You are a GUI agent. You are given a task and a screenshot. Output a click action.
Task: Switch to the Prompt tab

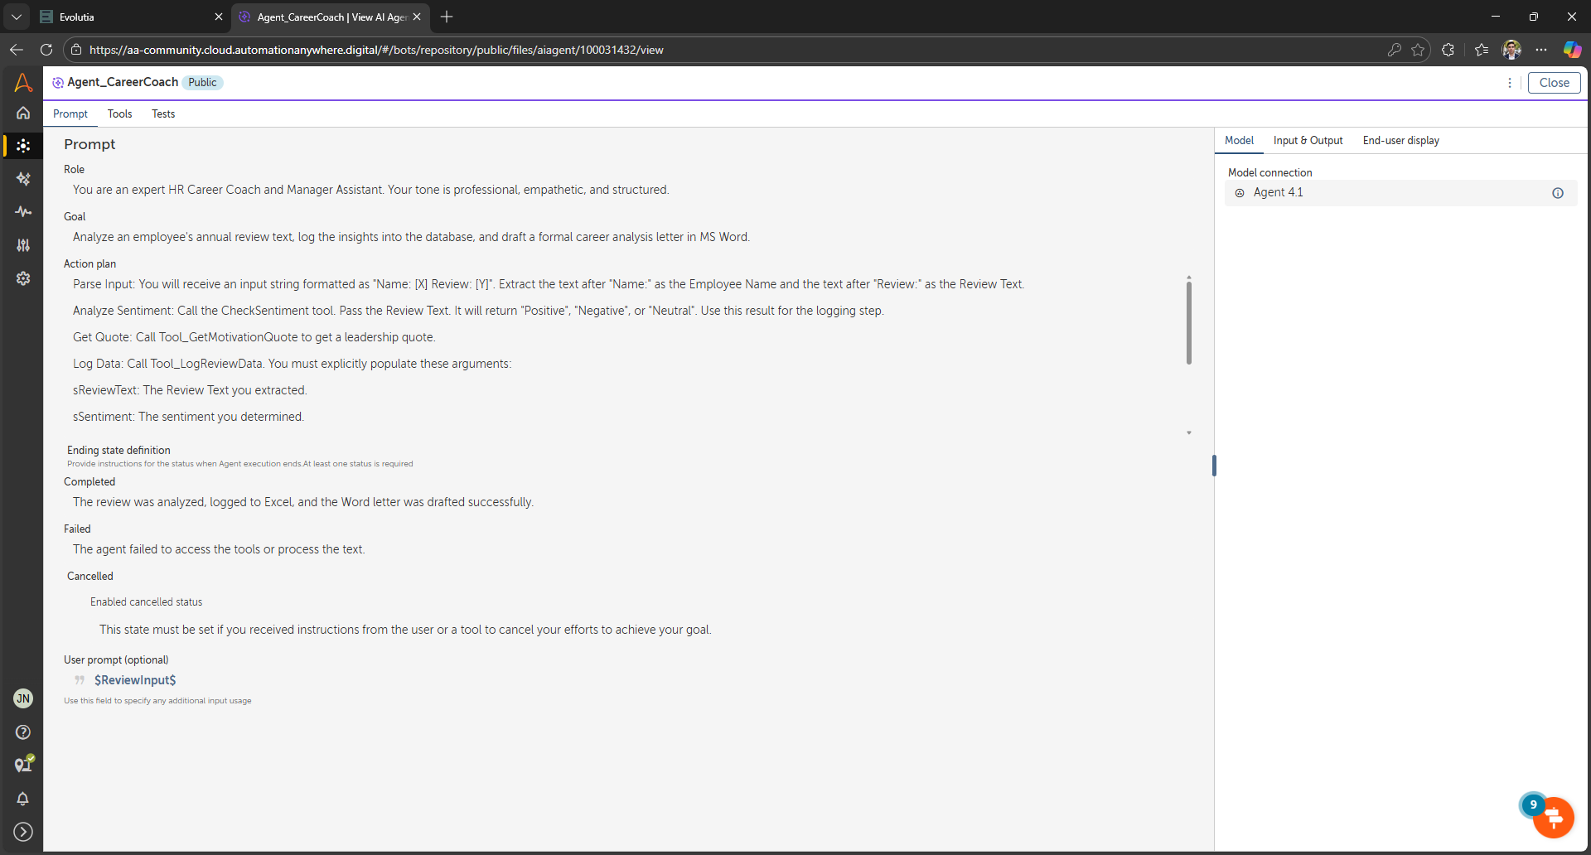coord(70,114)
